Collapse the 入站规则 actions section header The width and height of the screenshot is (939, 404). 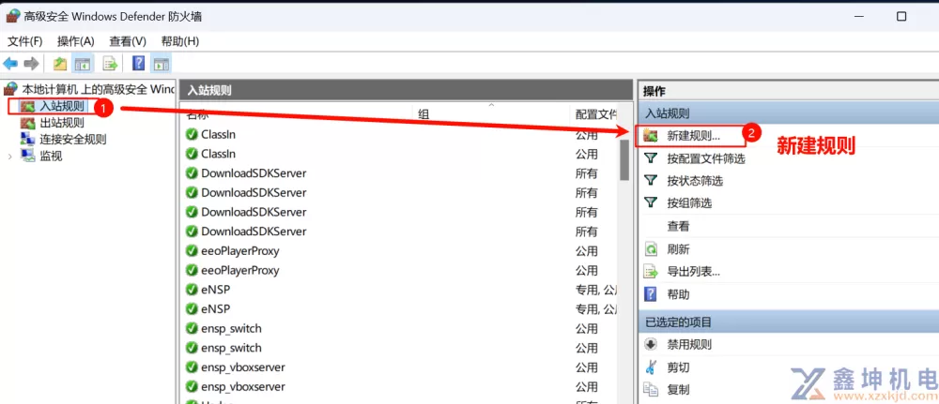tap(789, 113)
